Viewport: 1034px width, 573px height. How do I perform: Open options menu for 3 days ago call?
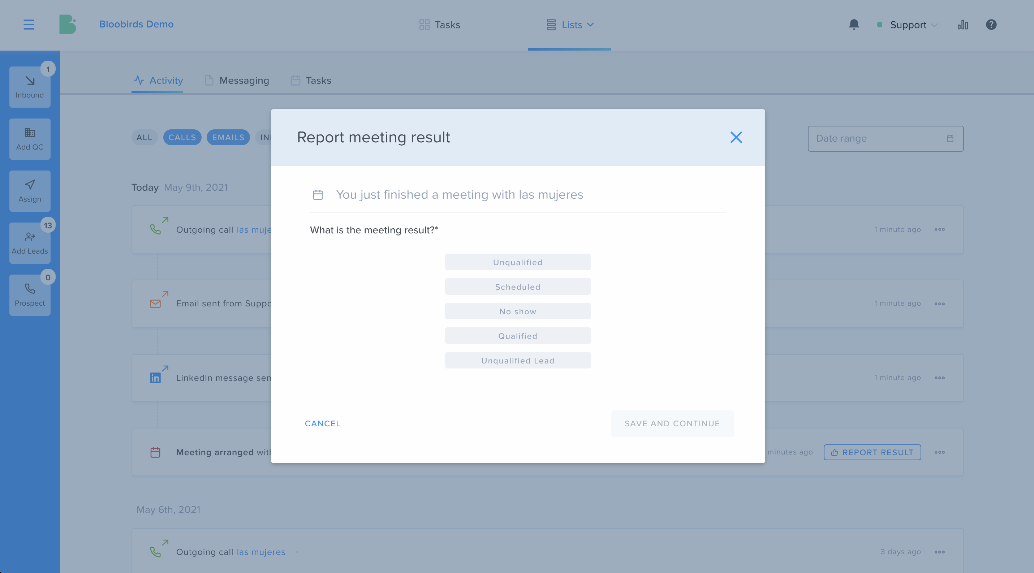tap(939, 552)
